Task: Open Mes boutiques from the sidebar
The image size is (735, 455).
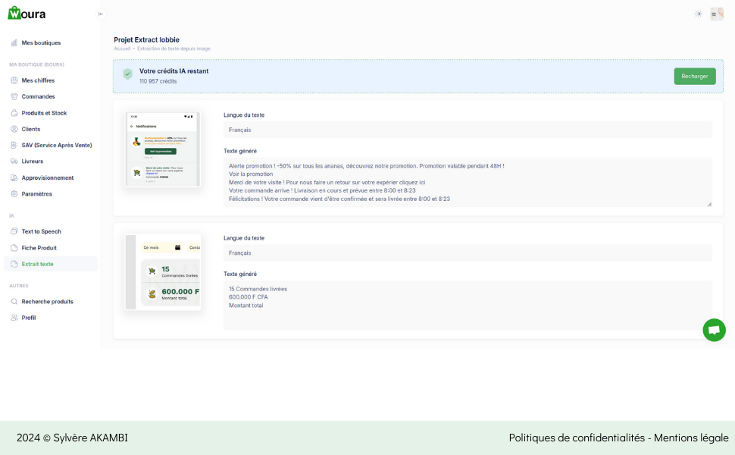Action: point(41,42)
